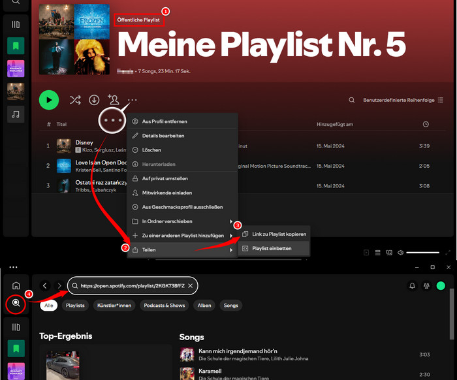The image size is (457, 380).
Task: Choose Details bearbeiten from the context menu
Action: click(182, 136)
